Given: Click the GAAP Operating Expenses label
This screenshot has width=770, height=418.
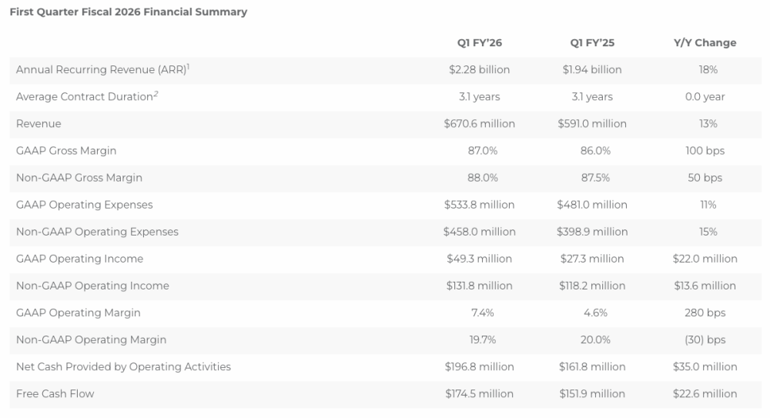Looking at the screenshot, I should 85,205.
